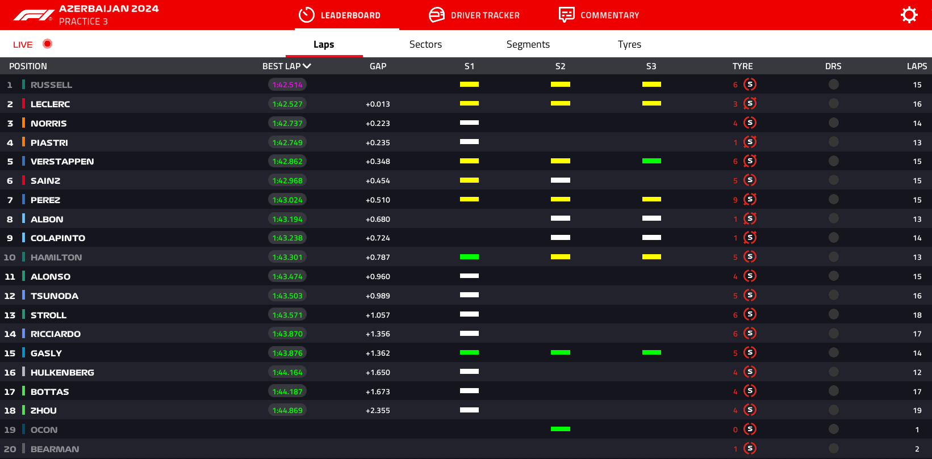Click Sainz's gap value +0.454
The image size is (932, 459).
pyautogui.click(x=378, y=180)
